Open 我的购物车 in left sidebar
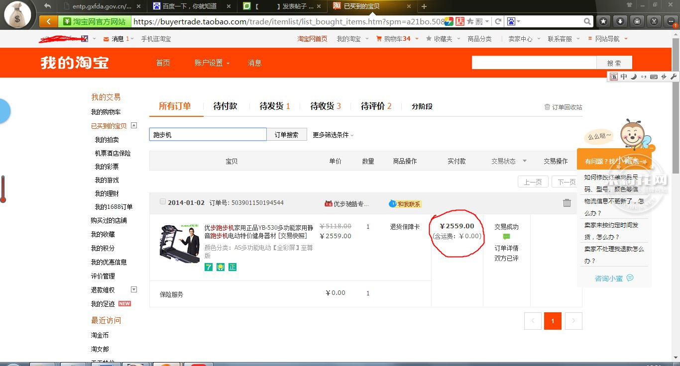 106,112
